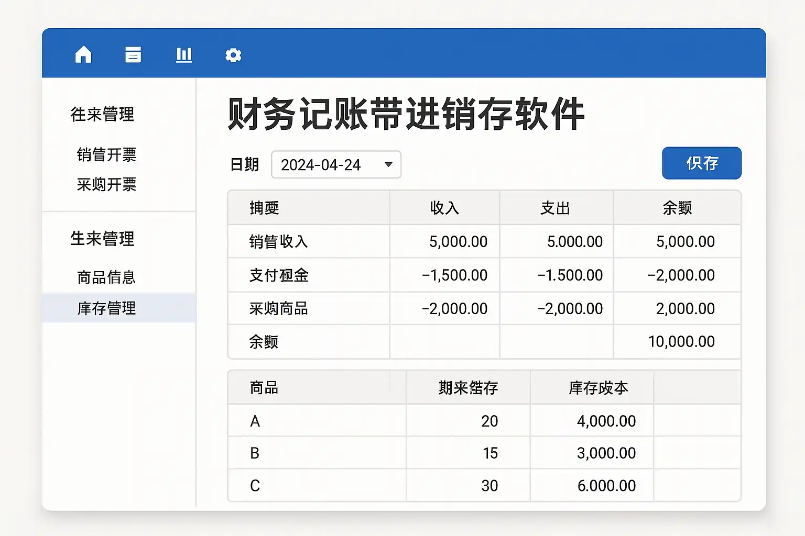Click the blue 保存 save button

[x=702, y=163]
